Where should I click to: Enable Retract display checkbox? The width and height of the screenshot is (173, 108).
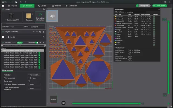[154, 38]
